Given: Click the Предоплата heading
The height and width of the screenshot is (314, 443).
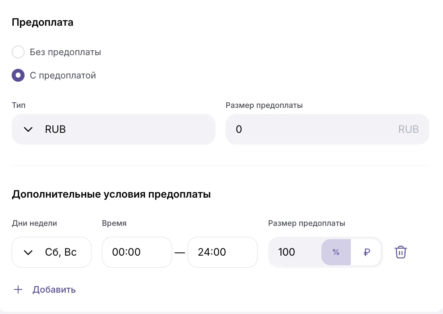Looking at the screenshot, I should [43, 22].
